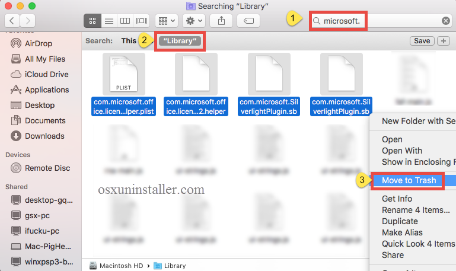Viewport: 456px width, 271px height.
Task: Select the shared computer winxpsp3-b...
Action: (42, 262)
